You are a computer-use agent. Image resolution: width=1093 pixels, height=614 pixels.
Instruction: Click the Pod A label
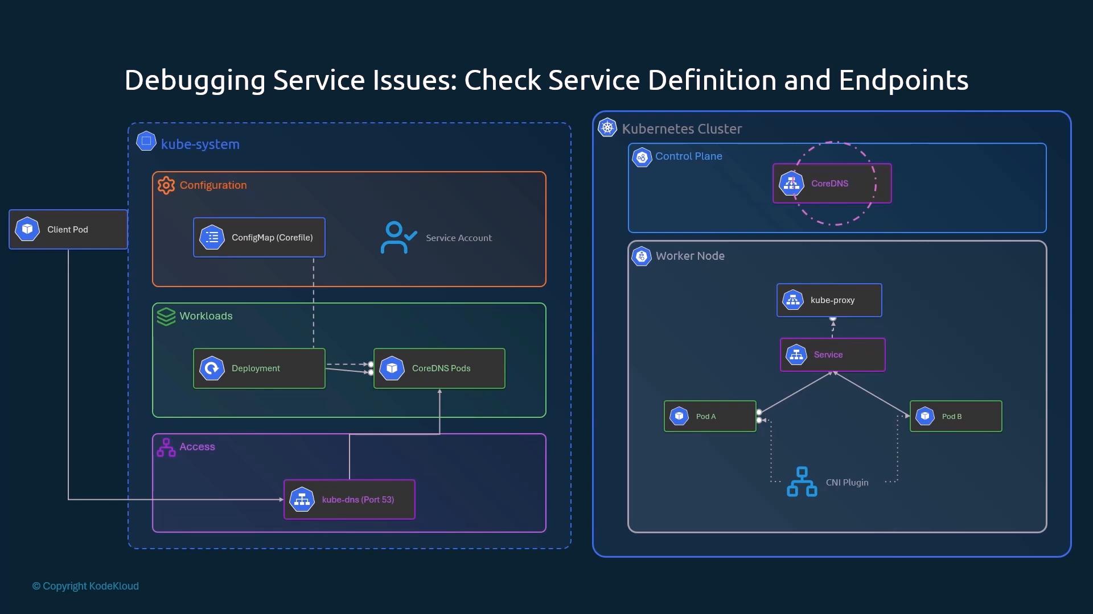click(706, 417)
